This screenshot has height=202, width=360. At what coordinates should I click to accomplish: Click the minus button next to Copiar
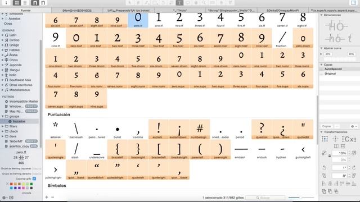(337, 126)
